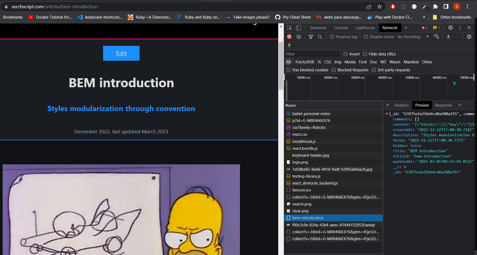Viewport: 477px width, 255px height.
Task: Check Hide data URLs checkbox
Action: [365, 54]
